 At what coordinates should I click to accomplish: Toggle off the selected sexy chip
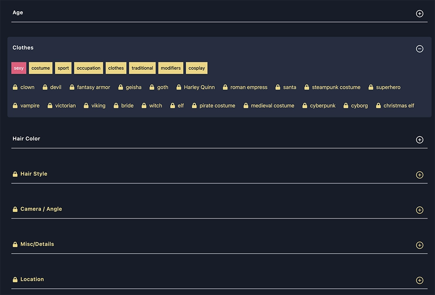tap(19, 68)
